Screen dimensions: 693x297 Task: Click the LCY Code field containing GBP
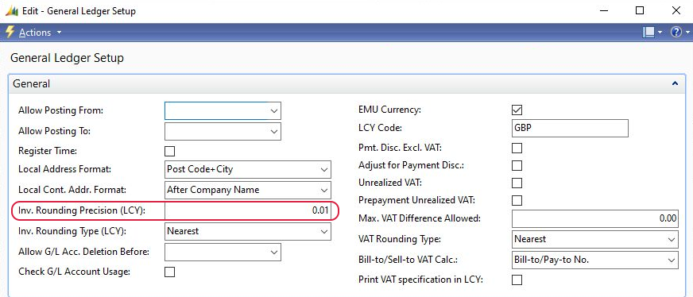coord(570,128)
